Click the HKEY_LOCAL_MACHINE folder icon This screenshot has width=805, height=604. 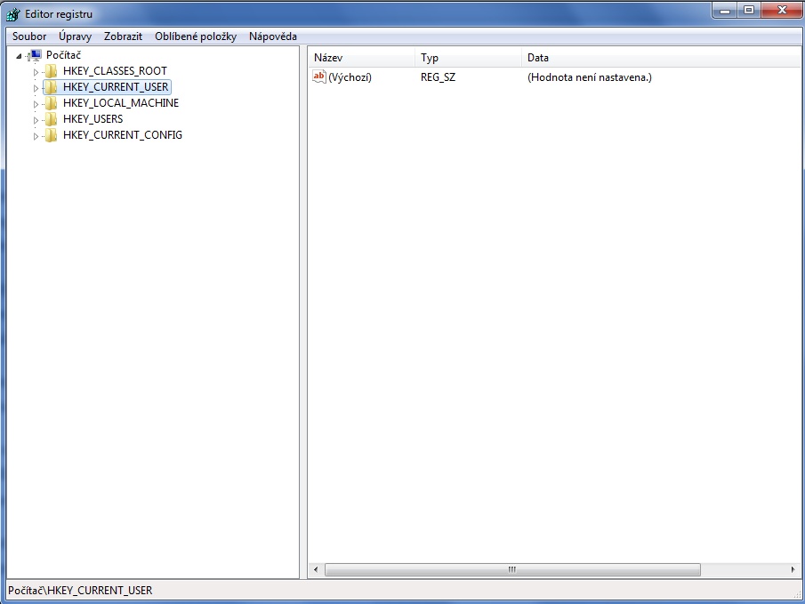[x=51, y=103]
